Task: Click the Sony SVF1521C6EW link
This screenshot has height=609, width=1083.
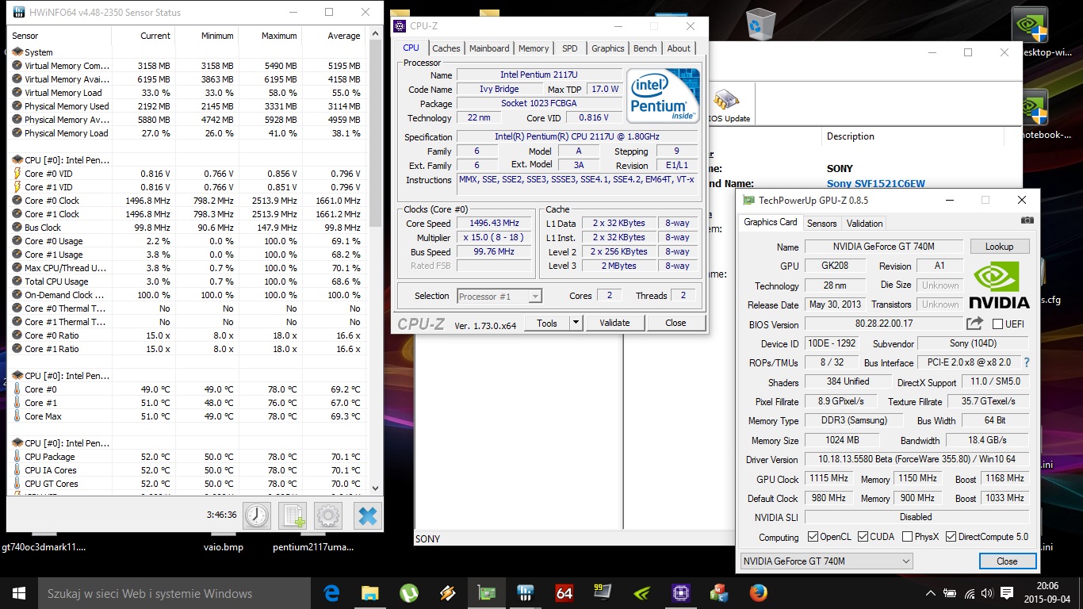Action: tap(876, 184)
